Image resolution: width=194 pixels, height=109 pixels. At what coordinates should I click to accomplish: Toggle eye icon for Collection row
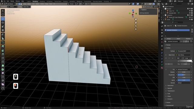[x=190, y=15]
